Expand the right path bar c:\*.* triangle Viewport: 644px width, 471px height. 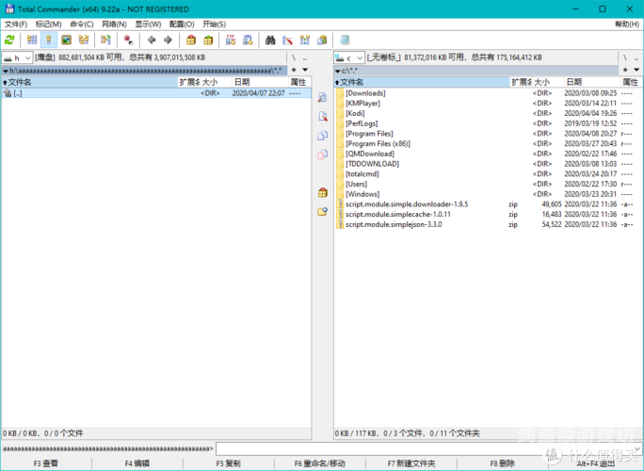pyautogui.click(x=338, y=71)
